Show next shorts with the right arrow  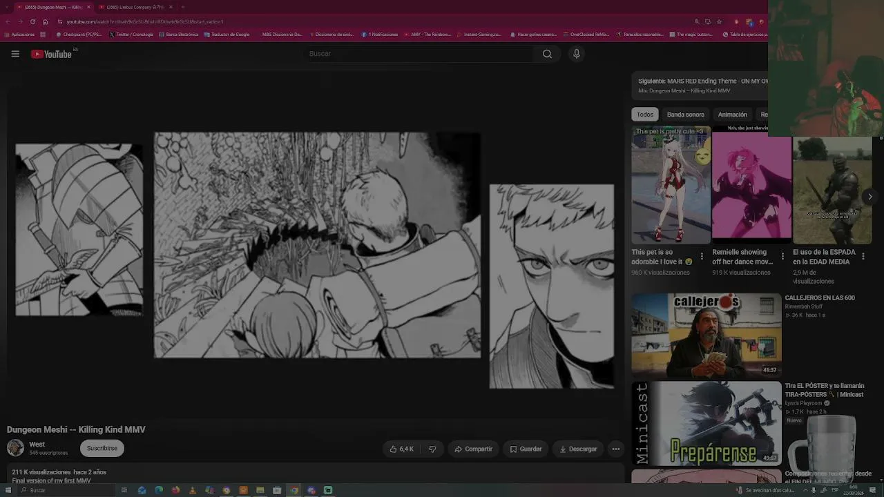tap(869, 197)
